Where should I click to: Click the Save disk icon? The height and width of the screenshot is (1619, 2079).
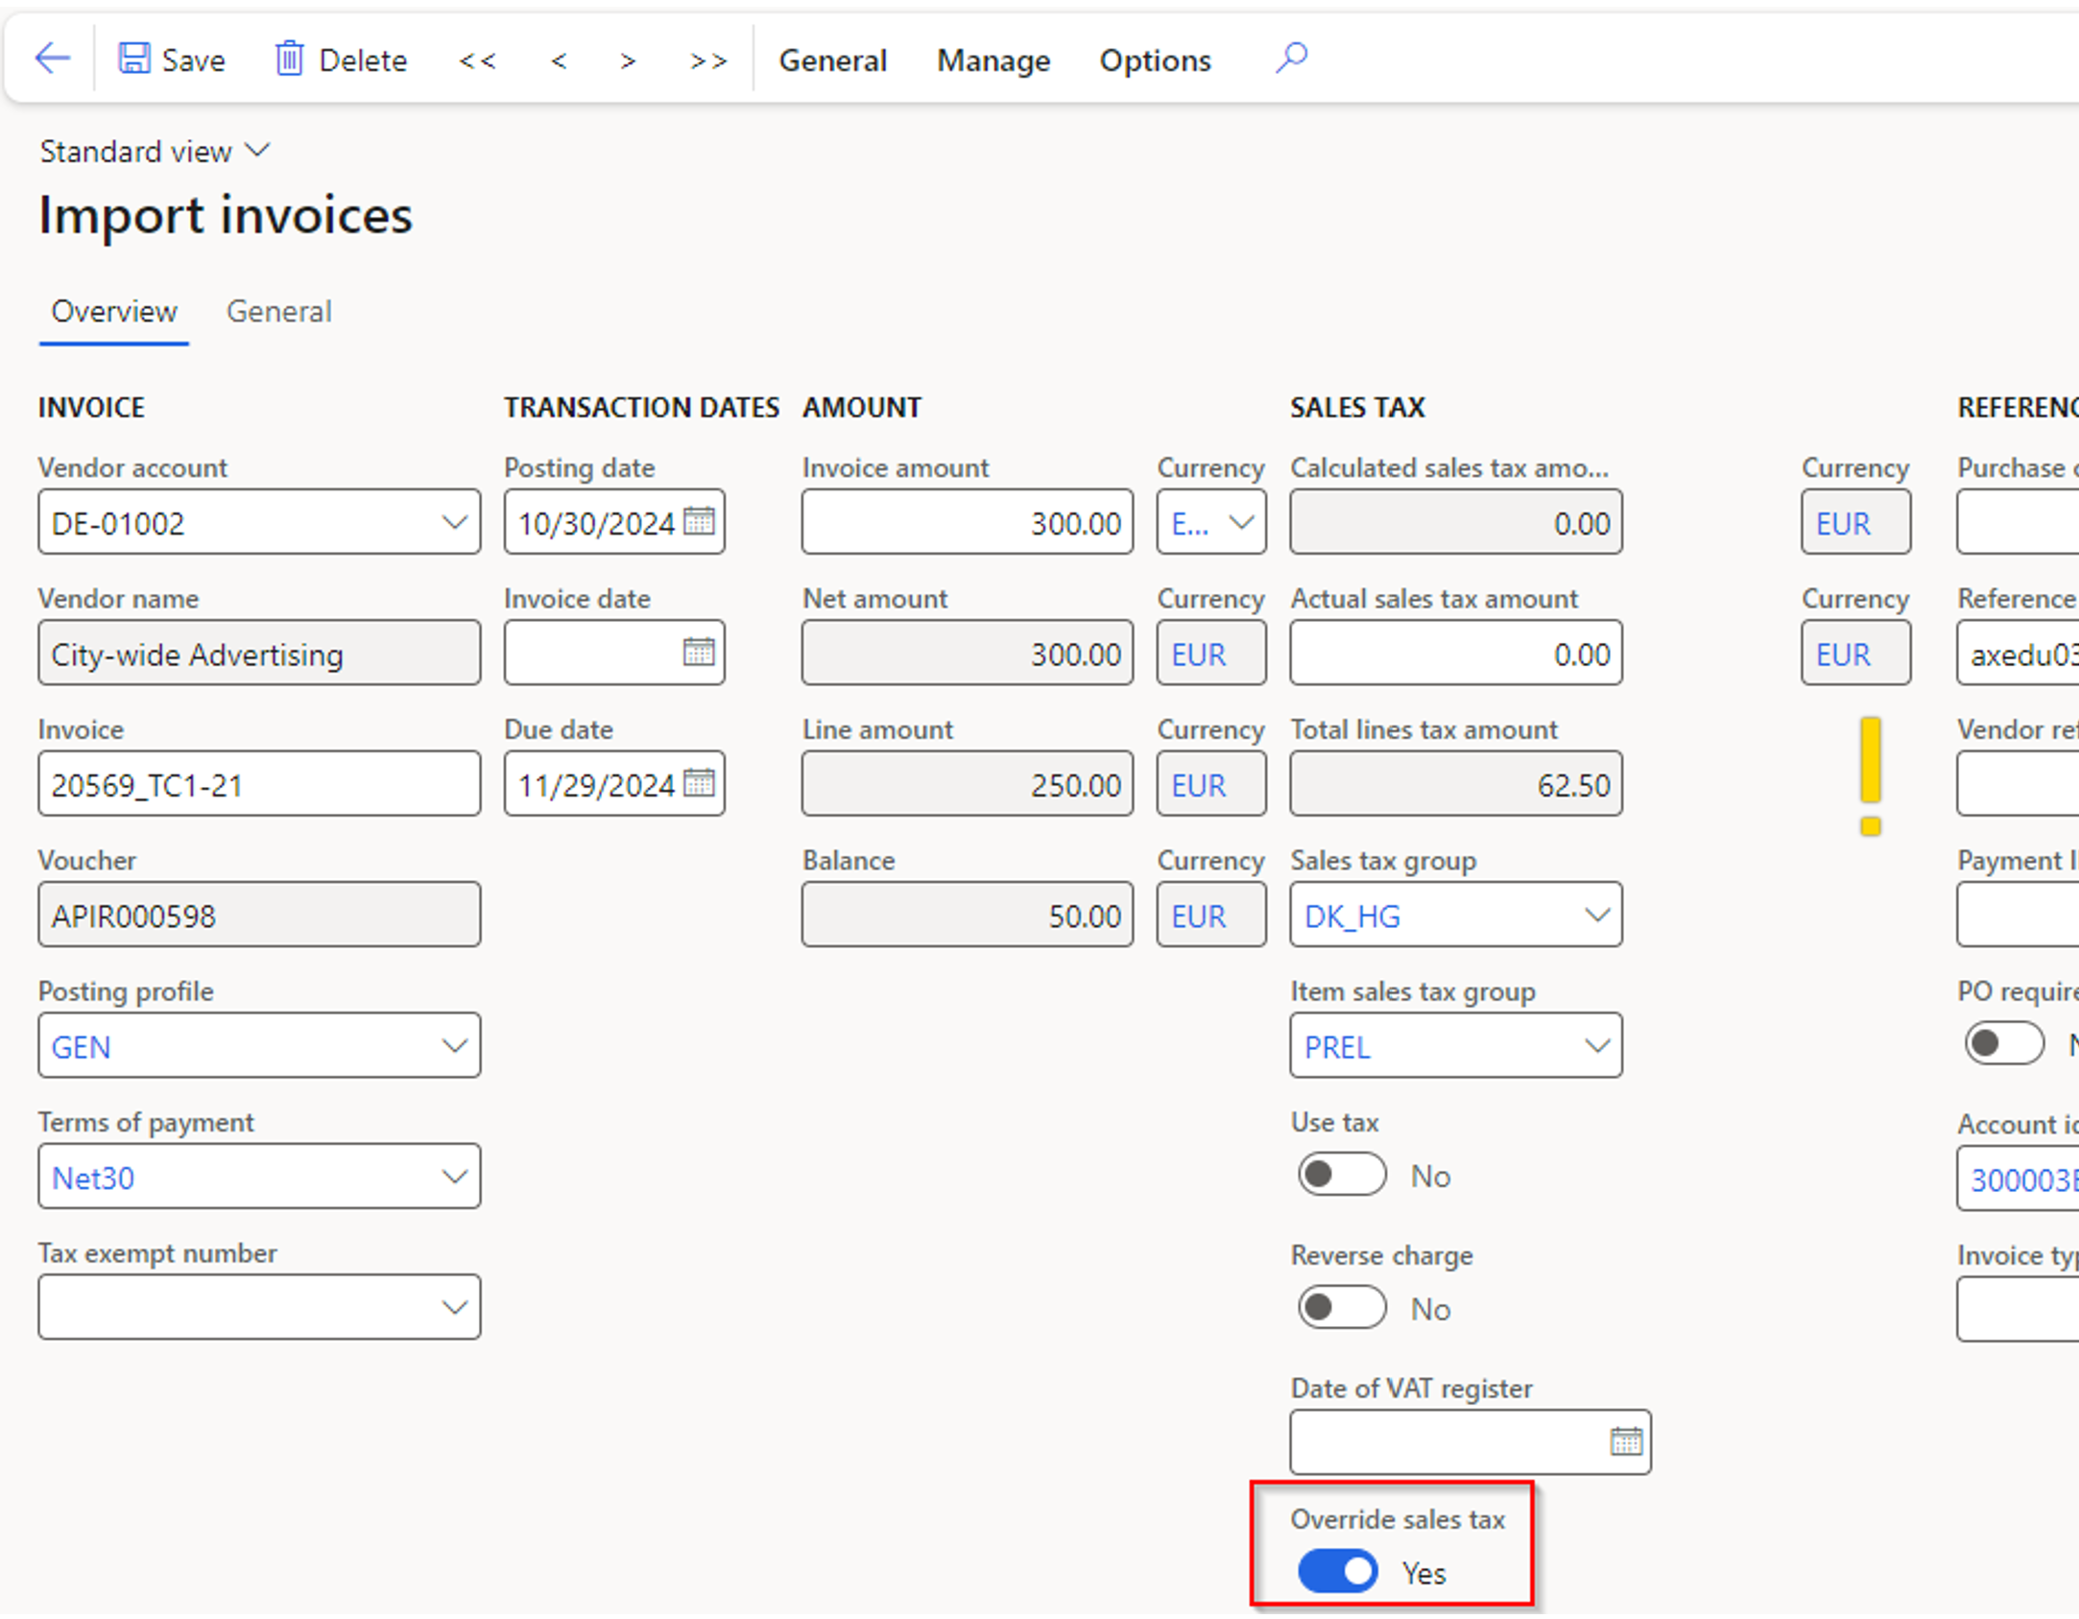133,59
